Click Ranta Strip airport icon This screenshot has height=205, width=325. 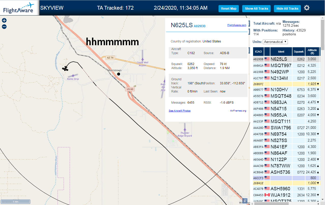point(73,75)
